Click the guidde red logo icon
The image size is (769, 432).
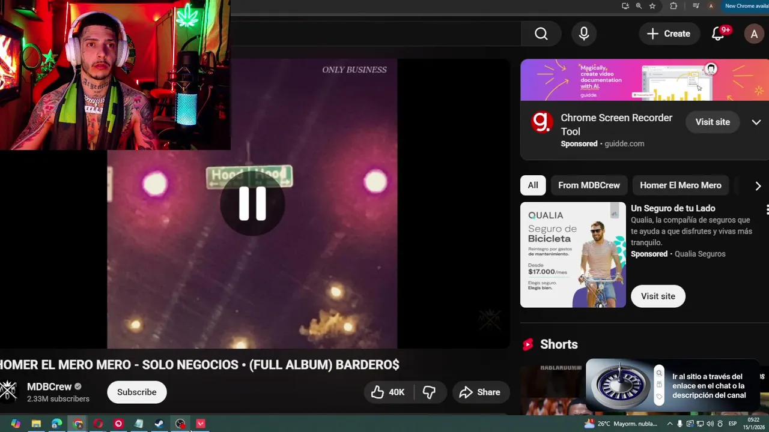pyautogui.click(x=542, y=122)
